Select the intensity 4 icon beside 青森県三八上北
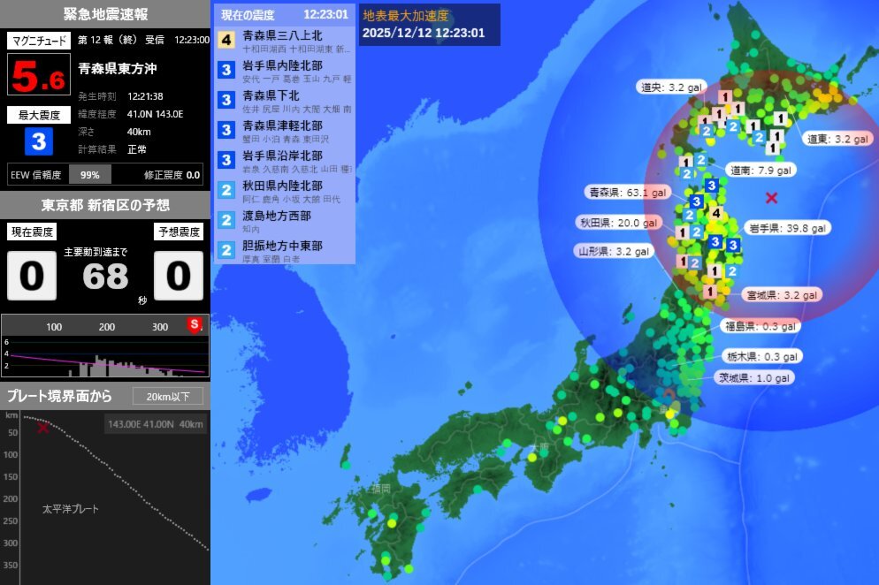Screen dimensions: 879x585 [224, 39]
